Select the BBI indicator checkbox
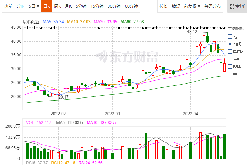247x165 pixels. pyautogui.click(x=230, y=74)
